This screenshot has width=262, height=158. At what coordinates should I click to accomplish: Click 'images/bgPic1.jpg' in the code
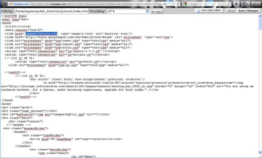(68, 114)
